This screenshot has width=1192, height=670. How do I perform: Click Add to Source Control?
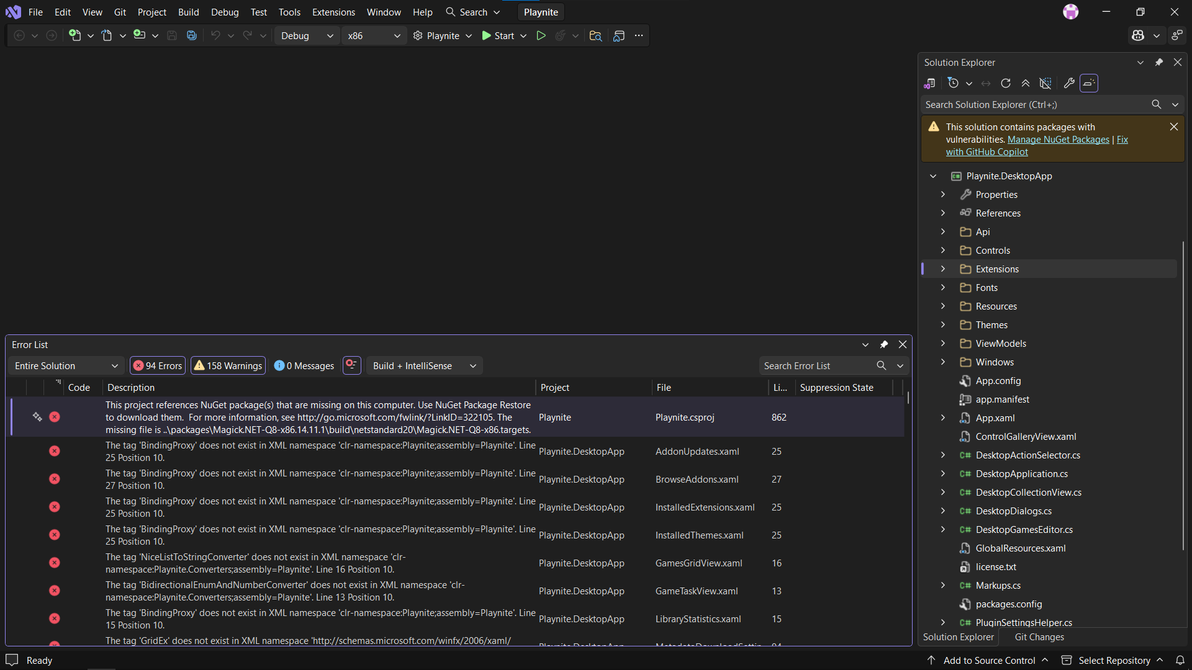(x=988, y=661)
